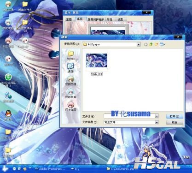Image resolution: width=192 pixels, height=173 pixels.
Task: Select Recent in the places sidebar
Action: pyautogui.click(x=70, y=55)
